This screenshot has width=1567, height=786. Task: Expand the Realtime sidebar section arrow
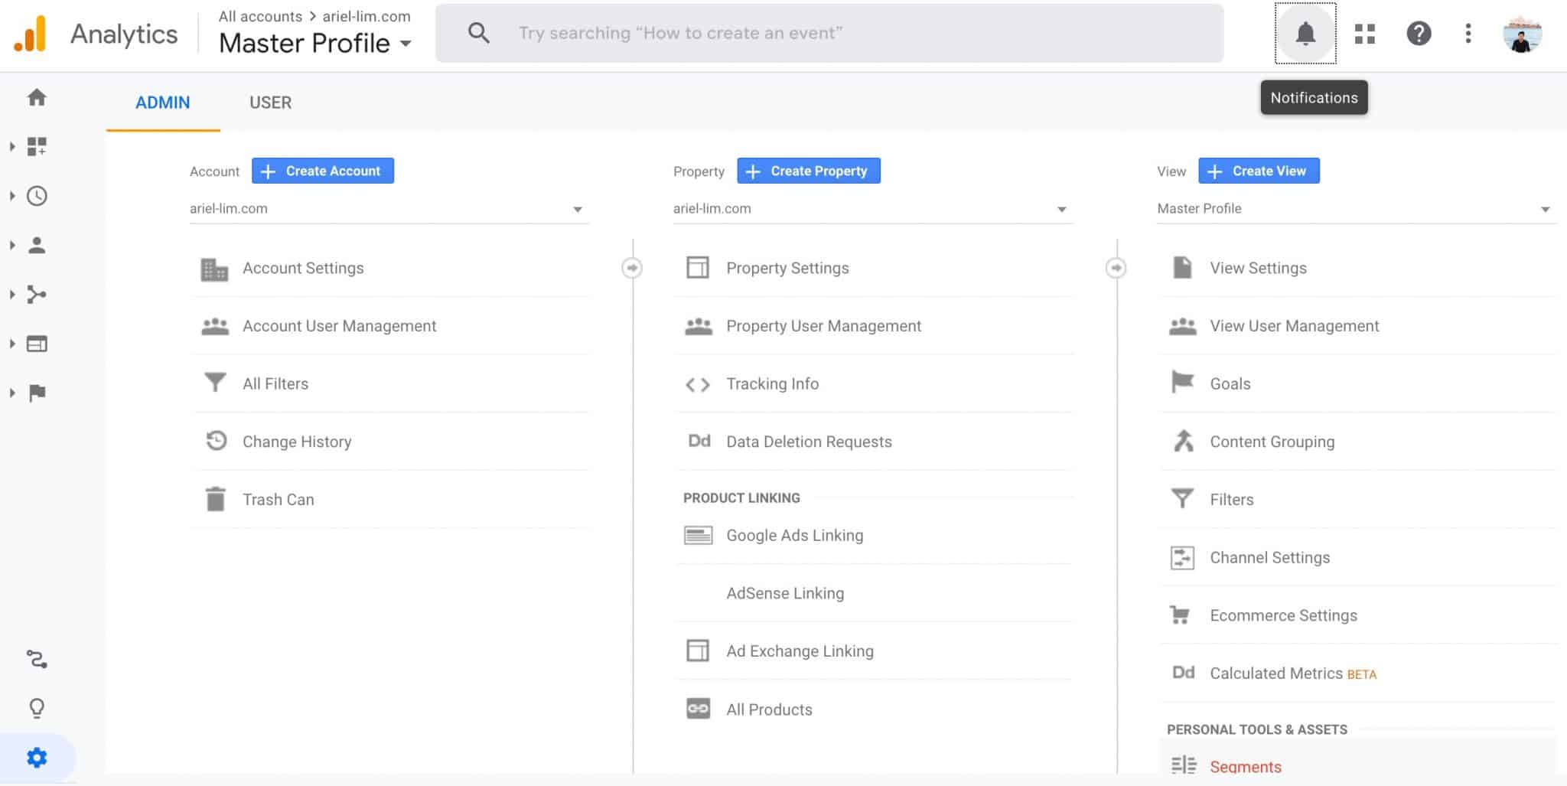[12, 196]
